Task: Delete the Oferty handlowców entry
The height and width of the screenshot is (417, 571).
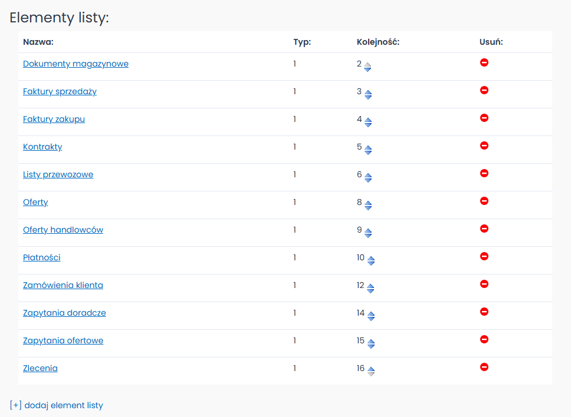Action: click(484, 229)
